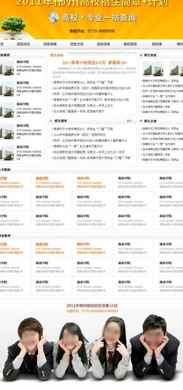183x390 pixels.
Task: Open the 招生简章 navigation item
Action: coord(50,44)
